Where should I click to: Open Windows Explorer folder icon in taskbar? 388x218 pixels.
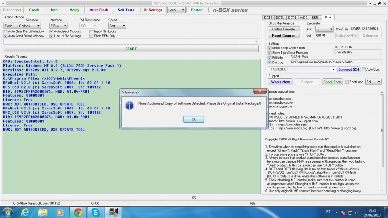(43, 212)
